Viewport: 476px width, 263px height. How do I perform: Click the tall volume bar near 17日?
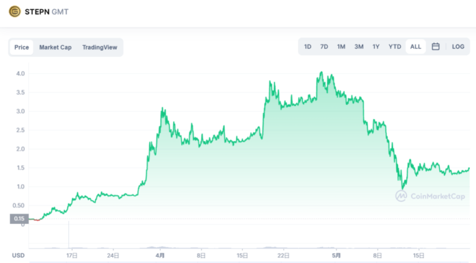[x=68, y=234]
